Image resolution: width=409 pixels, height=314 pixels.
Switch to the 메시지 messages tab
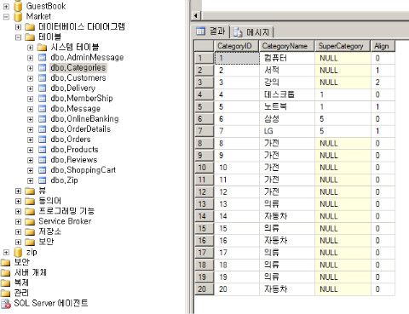coord(251,32)
